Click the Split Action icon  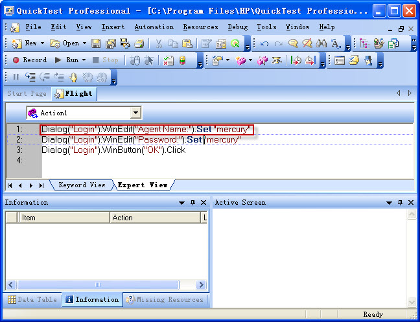[x=277, y=60]
